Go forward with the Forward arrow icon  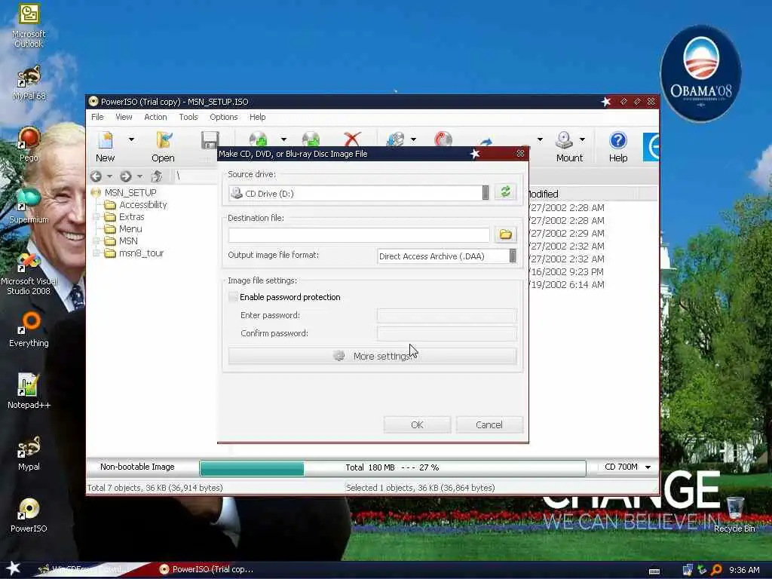[x=126, y=176]
